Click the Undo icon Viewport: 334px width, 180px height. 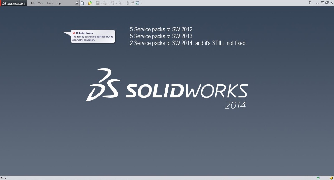coord(113,3)
